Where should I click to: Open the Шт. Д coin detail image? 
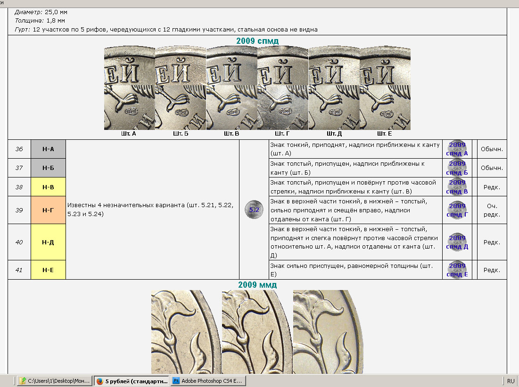pyautogui.click(x=334, y=88)
